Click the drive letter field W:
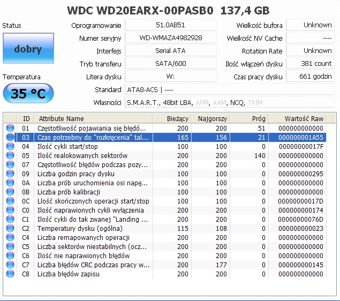Image resolution: width=340 pixels, height=301 pixels. [171, 77]
